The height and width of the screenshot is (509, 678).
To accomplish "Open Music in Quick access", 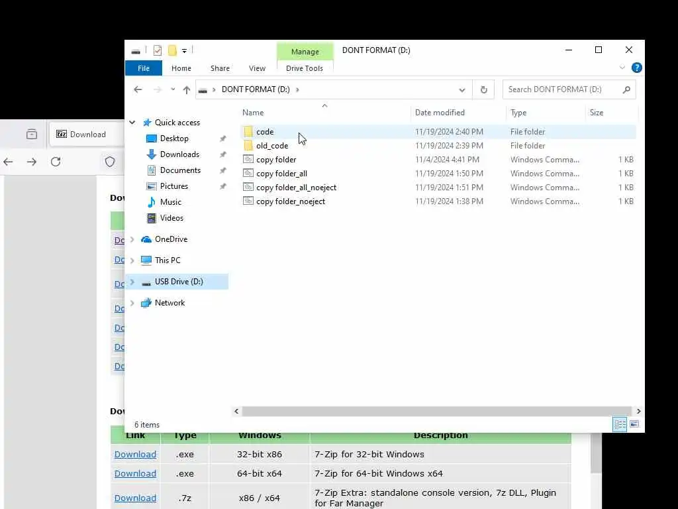I will tap(170, 202).
